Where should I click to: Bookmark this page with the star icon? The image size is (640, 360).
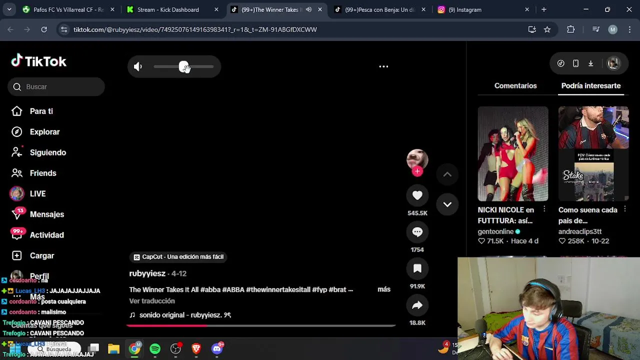tap(547, 29)
